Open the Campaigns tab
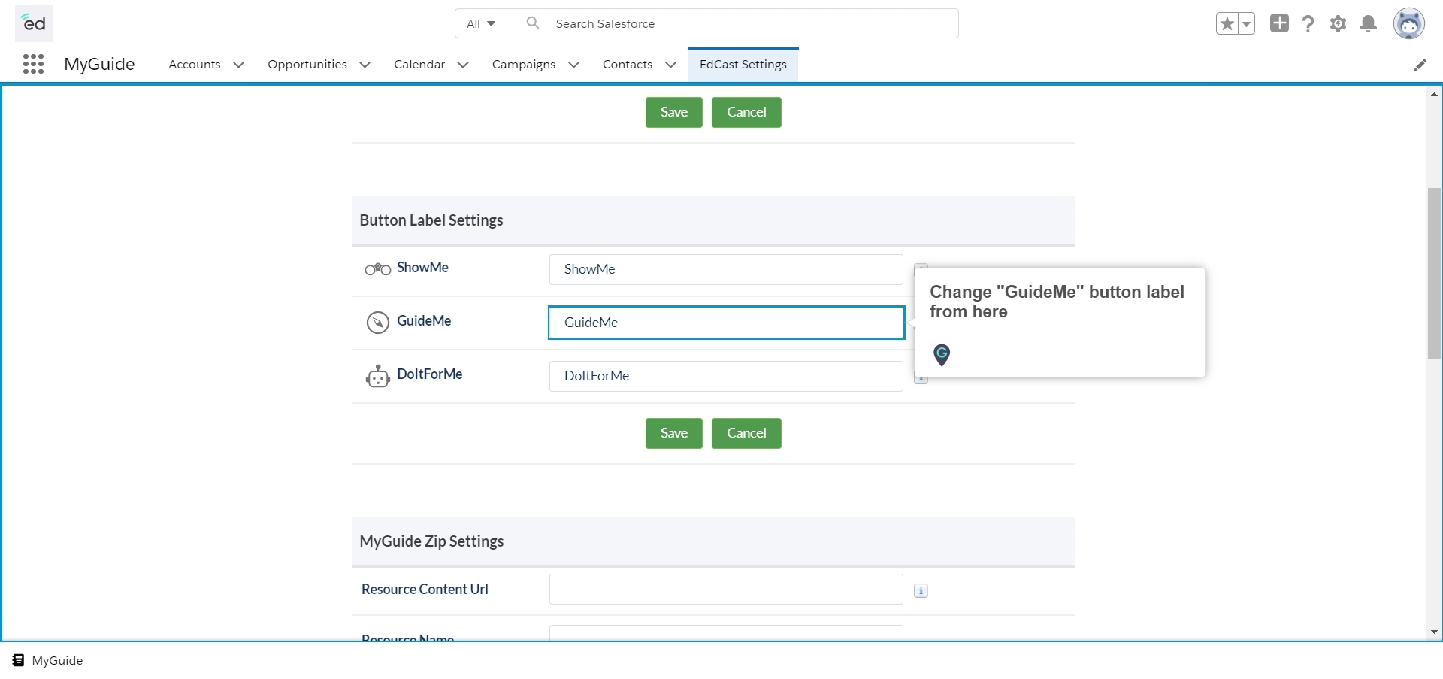 (524, 65)
